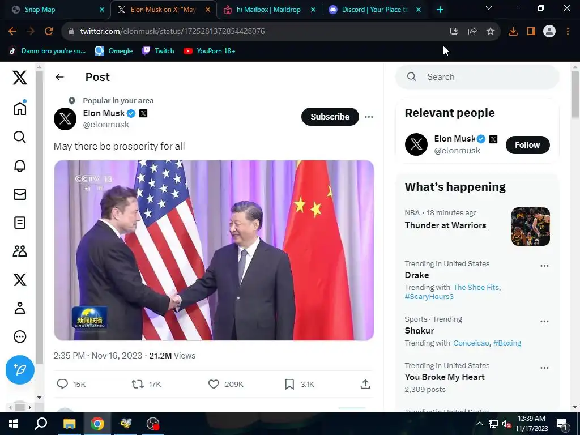
Task: Click the X Search input field
Action: pyautogui.click(x=477, y=77)
